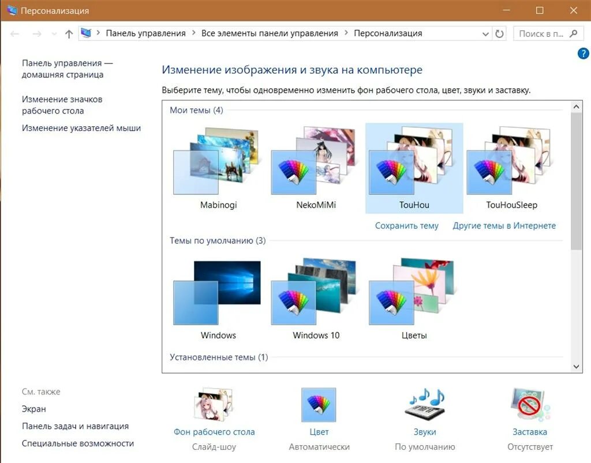Click the search magnifier icon
This screenshot has height=463, width=591.
pyautogui.click(x=574, y=33)
